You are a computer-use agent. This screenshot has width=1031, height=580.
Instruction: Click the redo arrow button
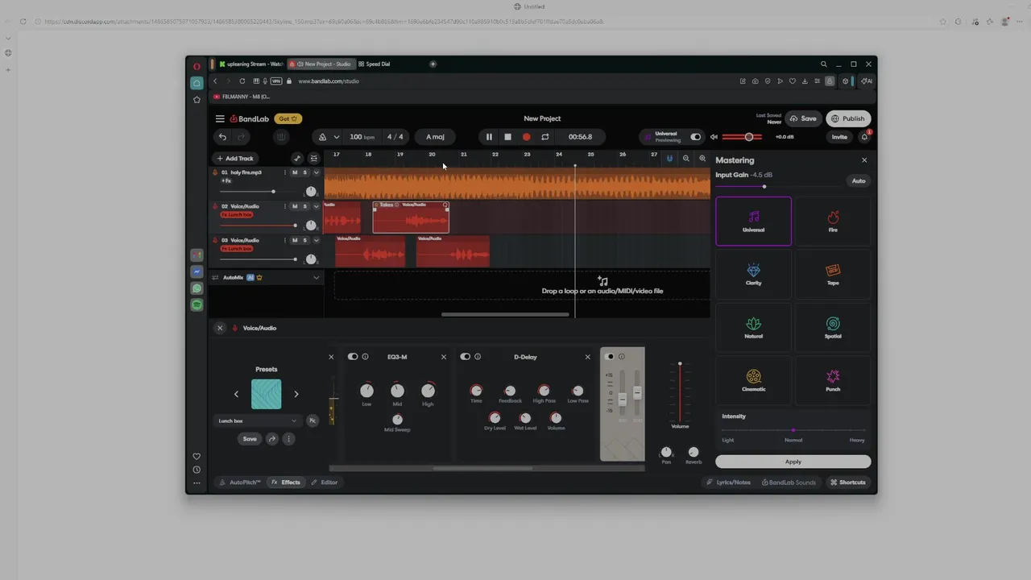(240, 137)
